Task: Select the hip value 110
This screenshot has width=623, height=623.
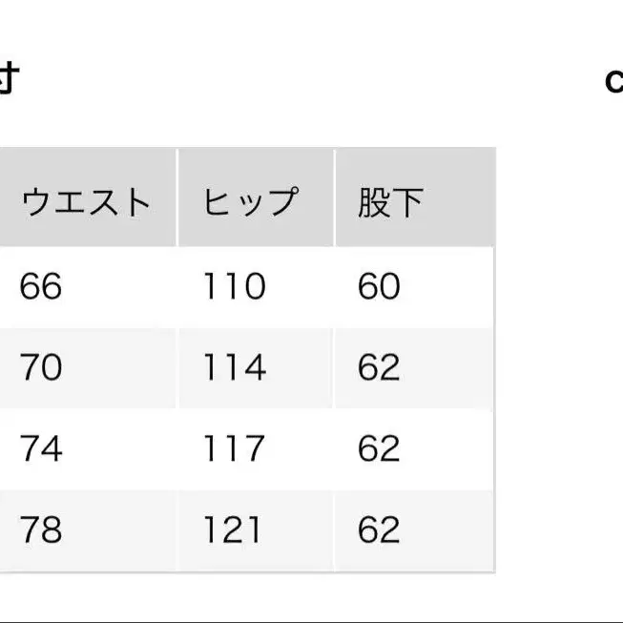Action: click(234, 286)
